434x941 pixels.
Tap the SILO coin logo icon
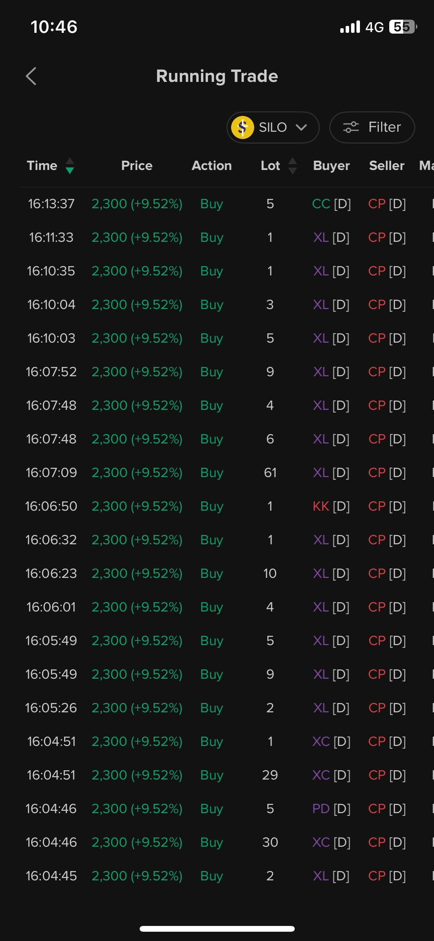(x=242, y=127)
